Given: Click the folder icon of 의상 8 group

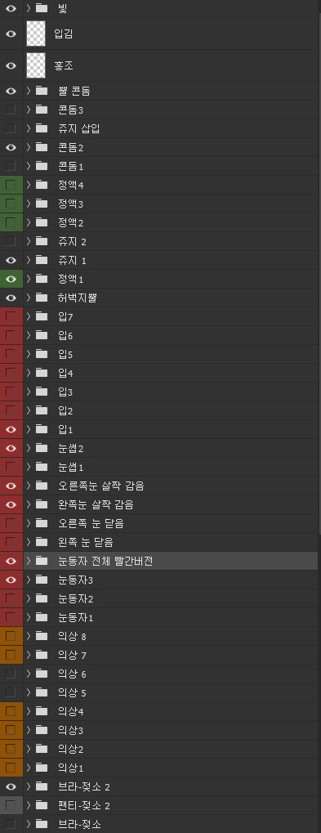Looking at the screenshot, I should 42,637.
